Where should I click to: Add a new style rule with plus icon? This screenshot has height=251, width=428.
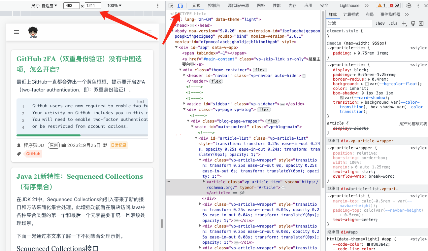[404, 23]
